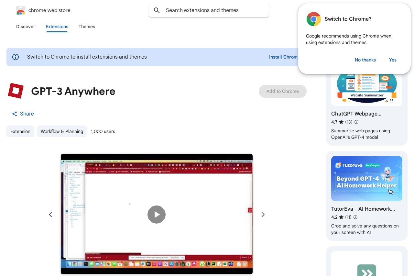Open the TutorEva - AI Homework... title
Image resolution: width=414 pixels, height=276 pixels.
click(363, 209)
